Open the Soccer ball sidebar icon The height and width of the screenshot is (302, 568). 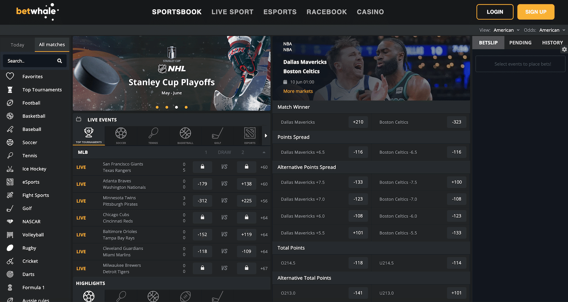(x=10, y=142)
